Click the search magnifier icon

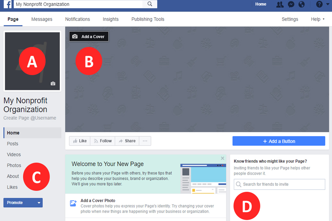coord(150,4)
